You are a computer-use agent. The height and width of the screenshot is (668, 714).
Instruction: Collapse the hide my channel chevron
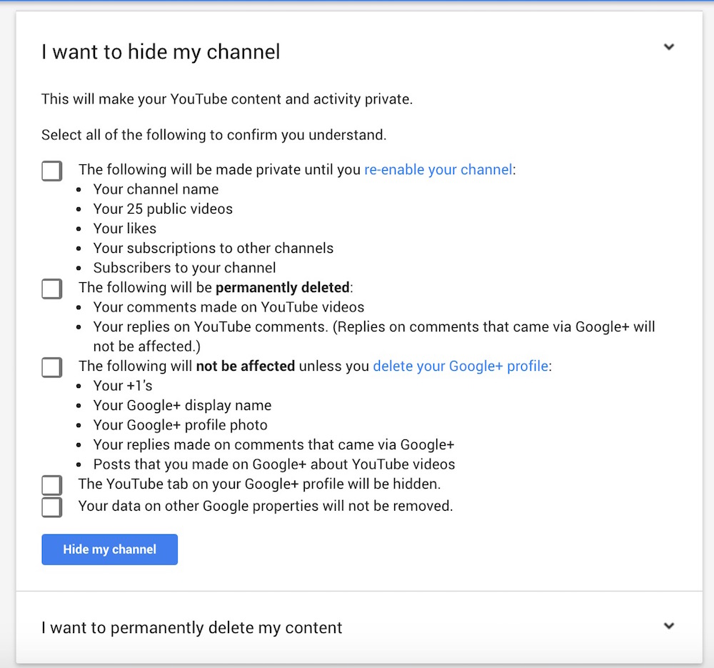(x=668, y=47)
